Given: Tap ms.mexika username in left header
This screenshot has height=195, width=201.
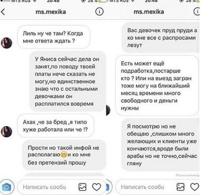Looking at the screenshot, I should click(51, 12).
